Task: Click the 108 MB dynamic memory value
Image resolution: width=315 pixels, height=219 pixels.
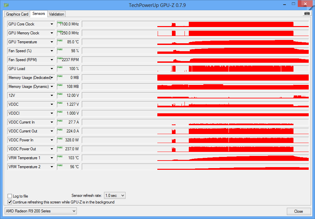Action: [x=69, y=86]
